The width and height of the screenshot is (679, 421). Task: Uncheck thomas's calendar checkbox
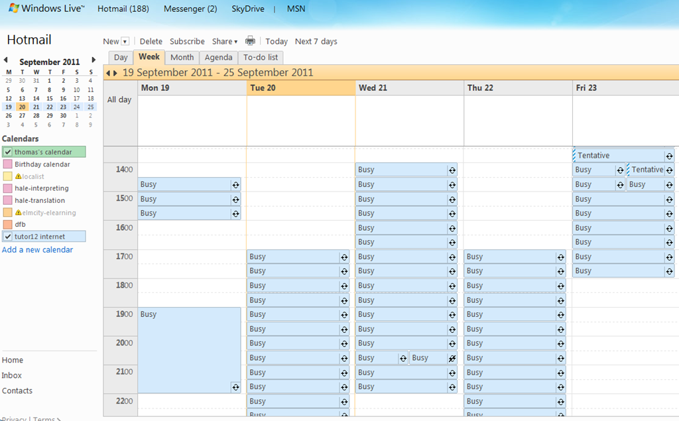click(8, 152)
